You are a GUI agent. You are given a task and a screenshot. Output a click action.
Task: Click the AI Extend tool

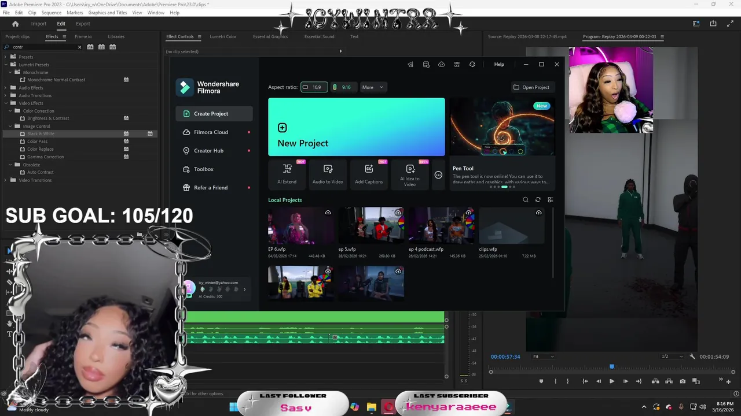[x=287, y=173]
